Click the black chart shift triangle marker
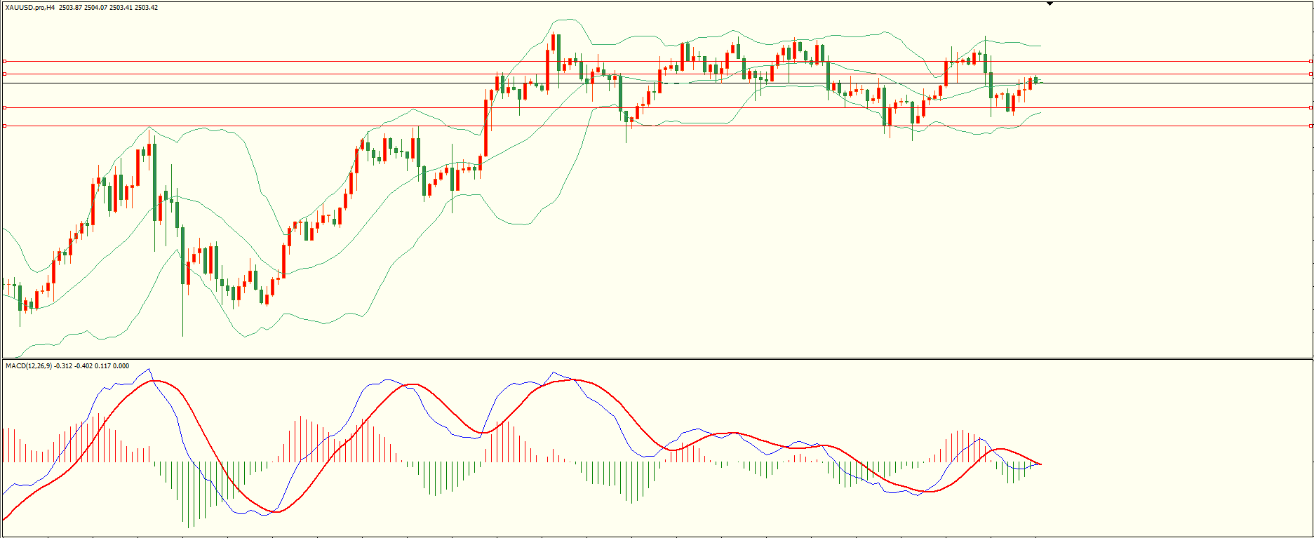The image size is (1314, 538). point(1050,4)
